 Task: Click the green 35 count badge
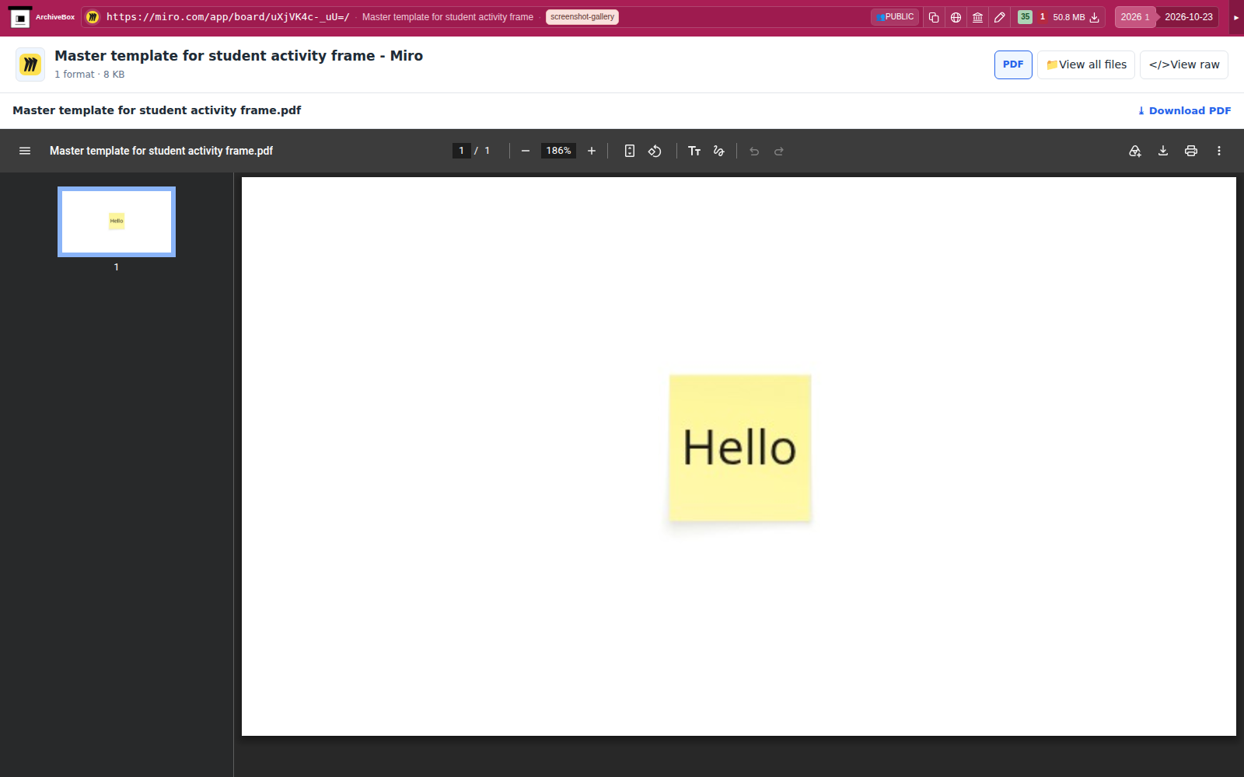pos(1025,17)
